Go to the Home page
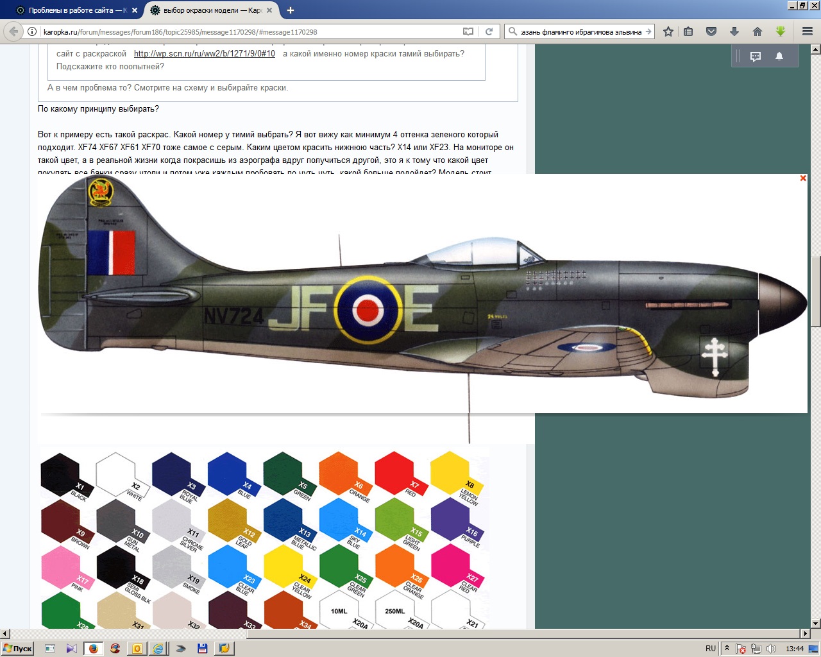 [x=758, y=31]
